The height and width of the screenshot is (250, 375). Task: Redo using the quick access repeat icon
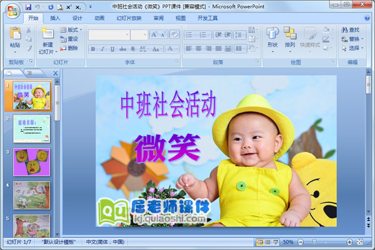point(51,7)
